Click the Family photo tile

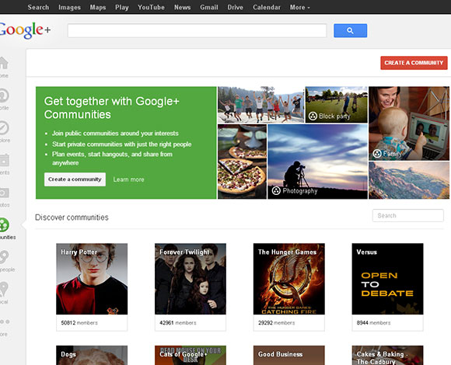point(409,123)
